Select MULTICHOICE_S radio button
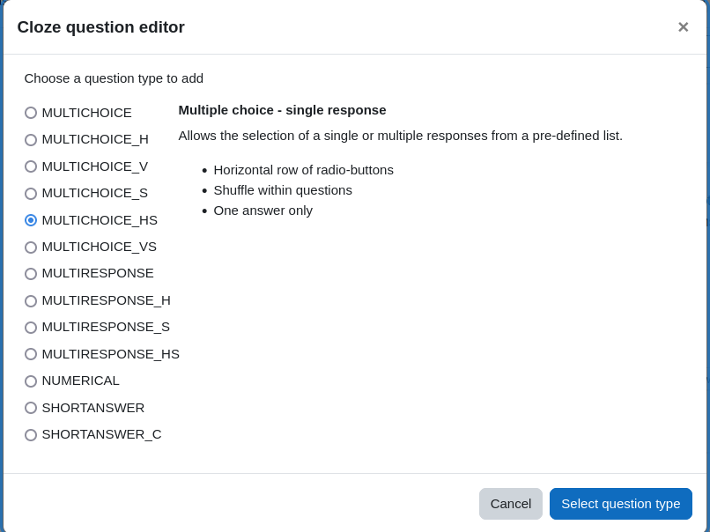This screenshot has width=710, height=532. [31, 193]
